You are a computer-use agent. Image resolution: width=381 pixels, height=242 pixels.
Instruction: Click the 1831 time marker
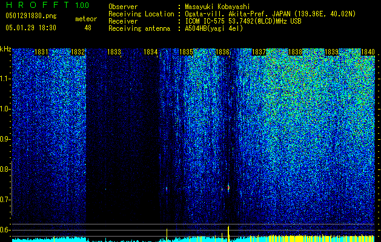pos(41,52)
